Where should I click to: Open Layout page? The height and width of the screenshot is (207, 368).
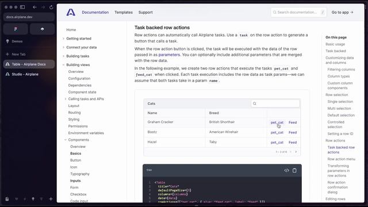[74, 106]
